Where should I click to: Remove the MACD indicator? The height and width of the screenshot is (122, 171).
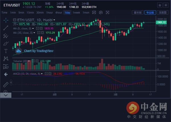50,74
